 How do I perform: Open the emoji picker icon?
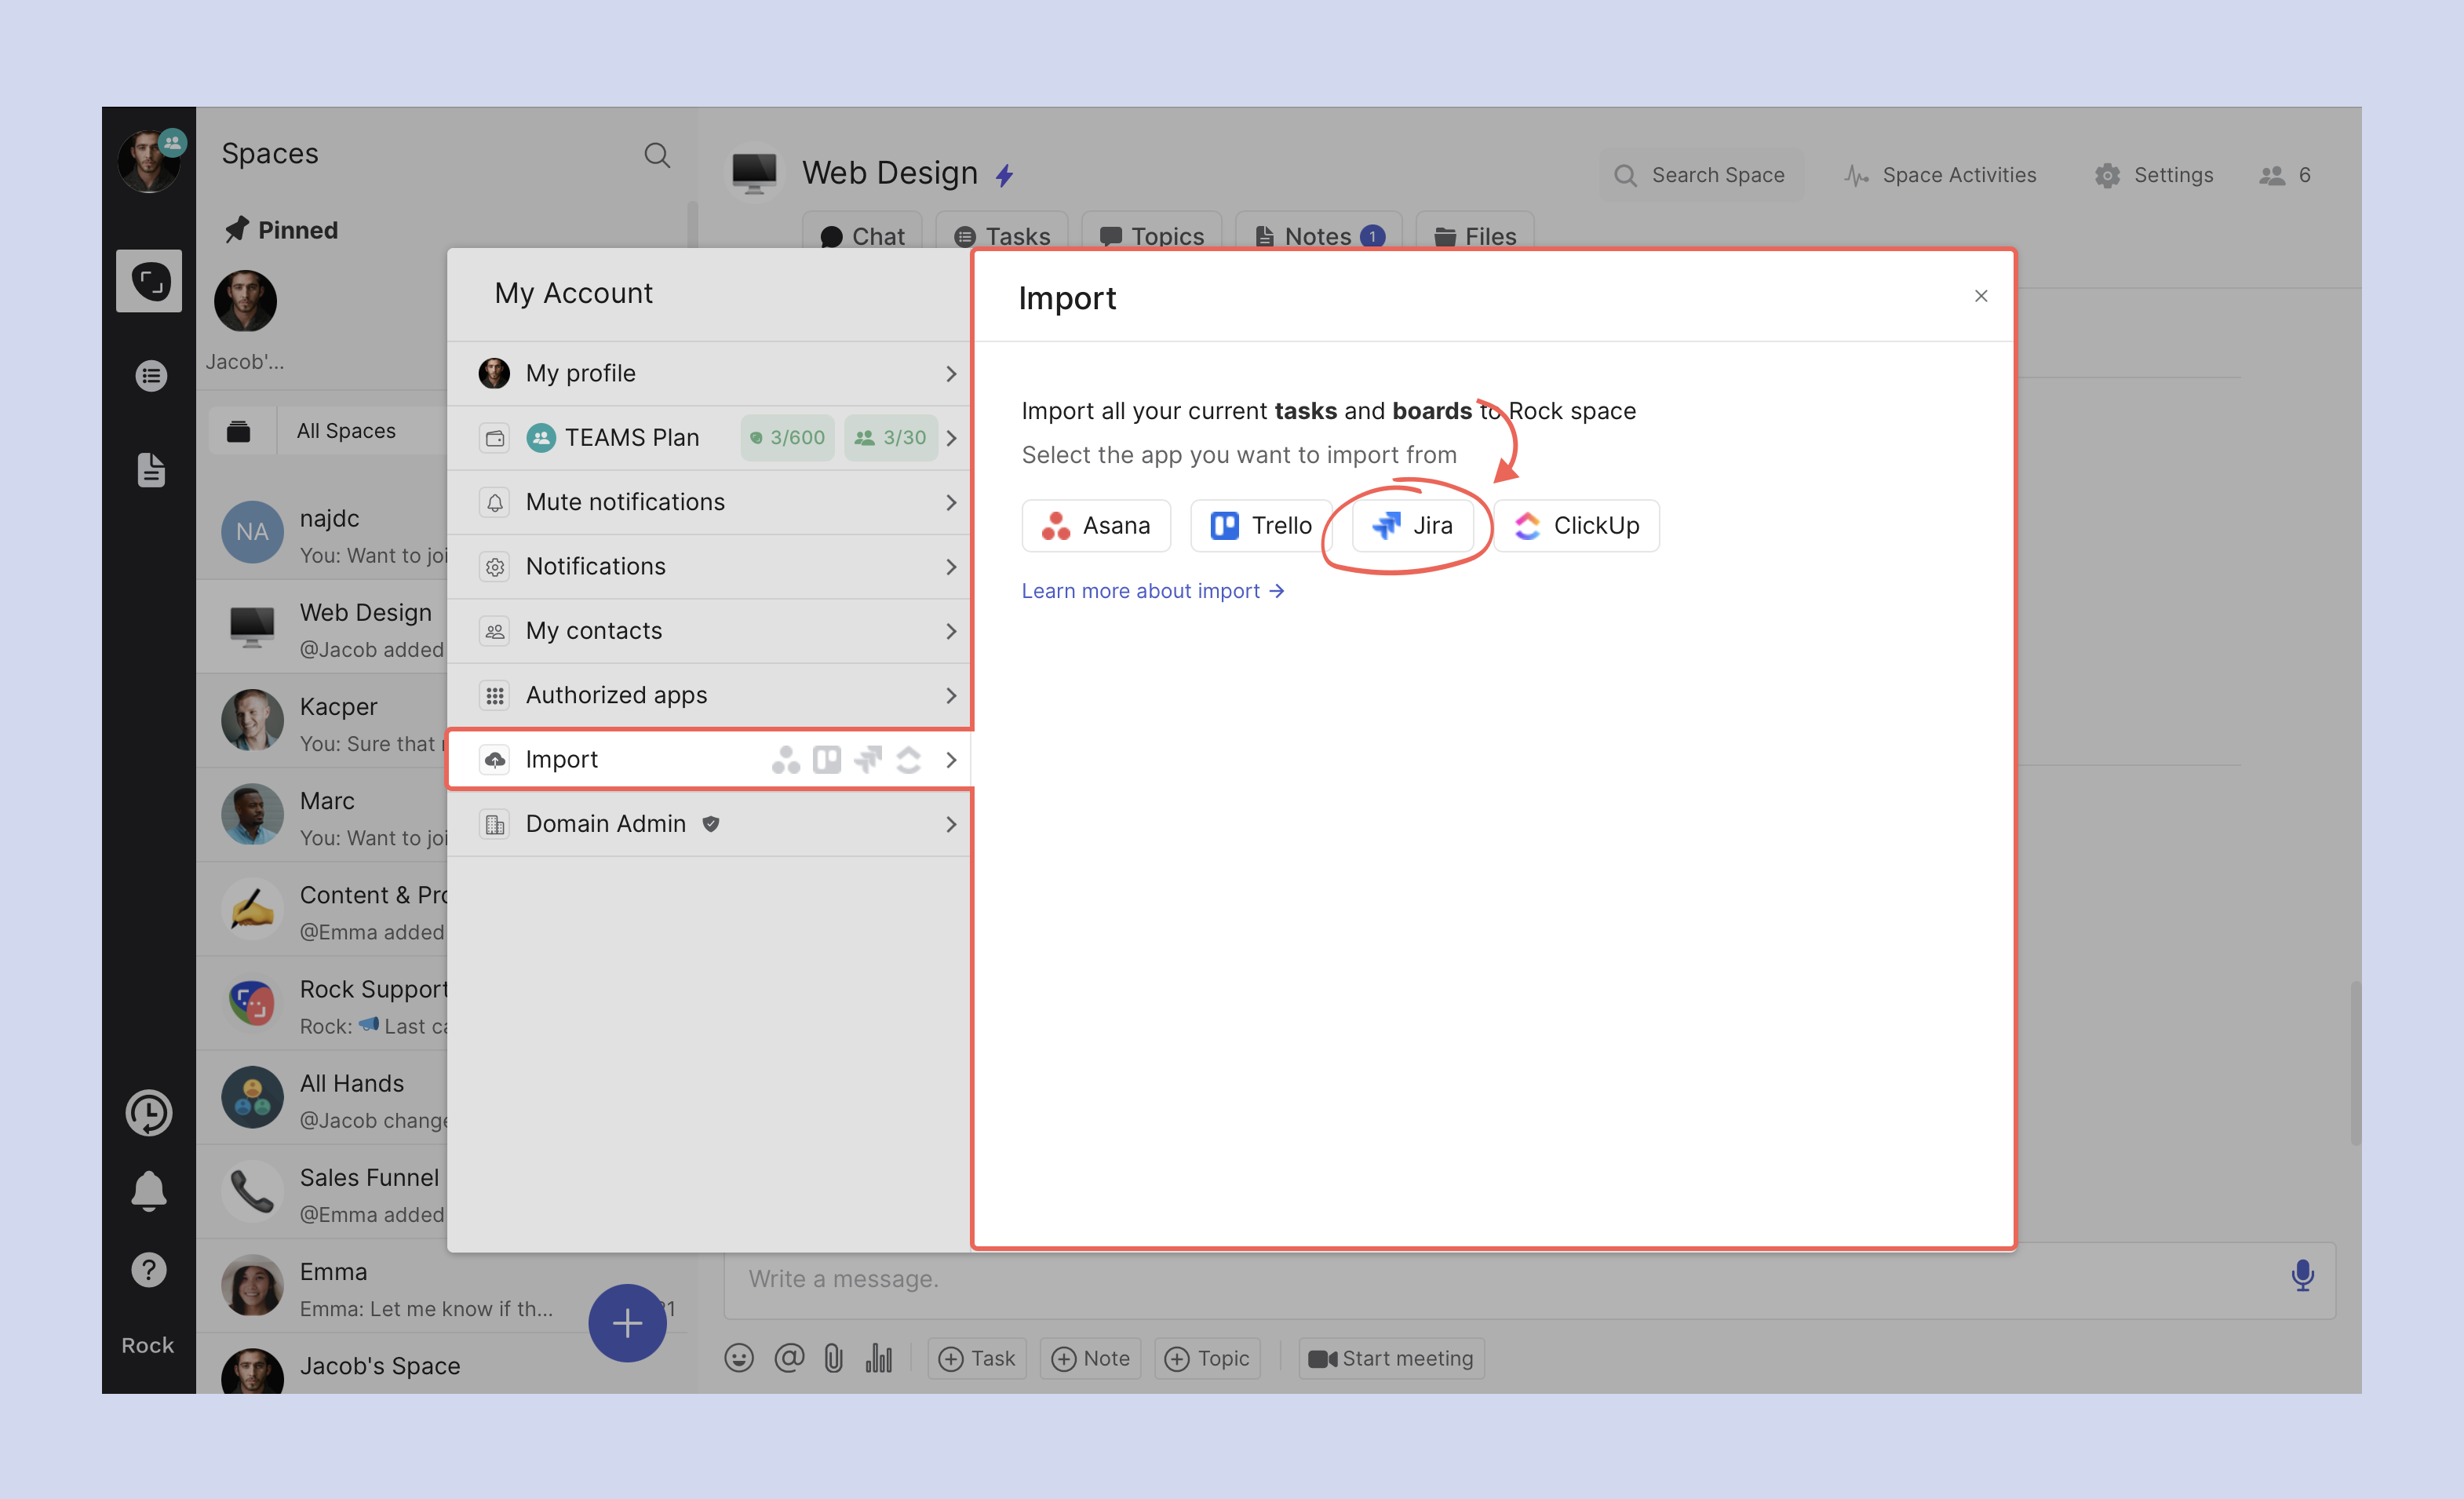point(739,1358)
